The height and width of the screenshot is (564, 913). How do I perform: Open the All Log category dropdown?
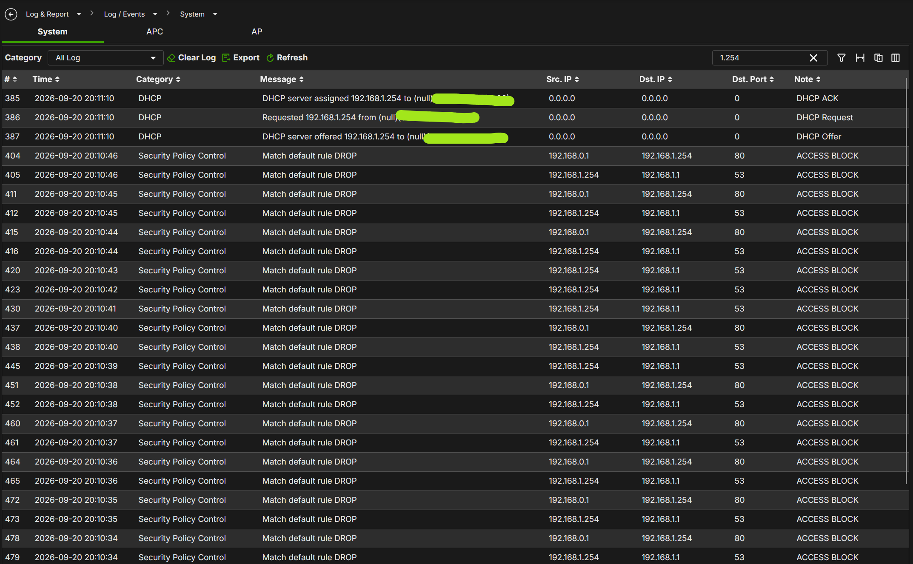click(x=106, y=58)
